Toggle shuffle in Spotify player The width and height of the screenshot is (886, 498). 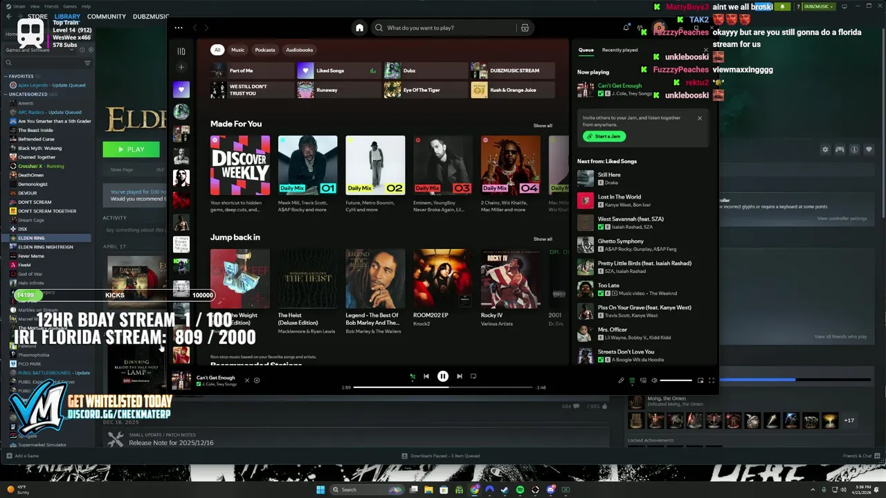pos(413,376)
